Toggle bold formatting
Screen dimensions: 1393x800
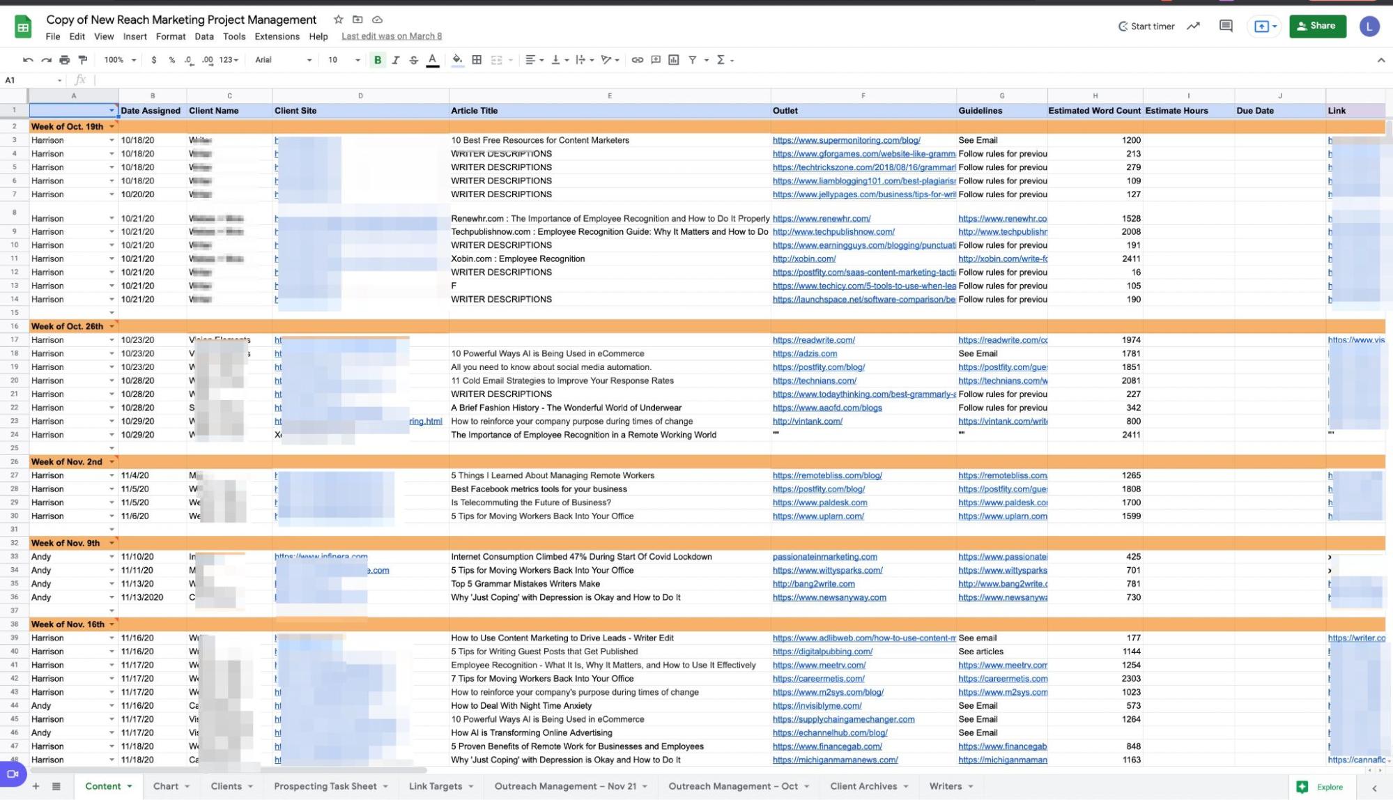pyautogui.click(x=378, y=60)
